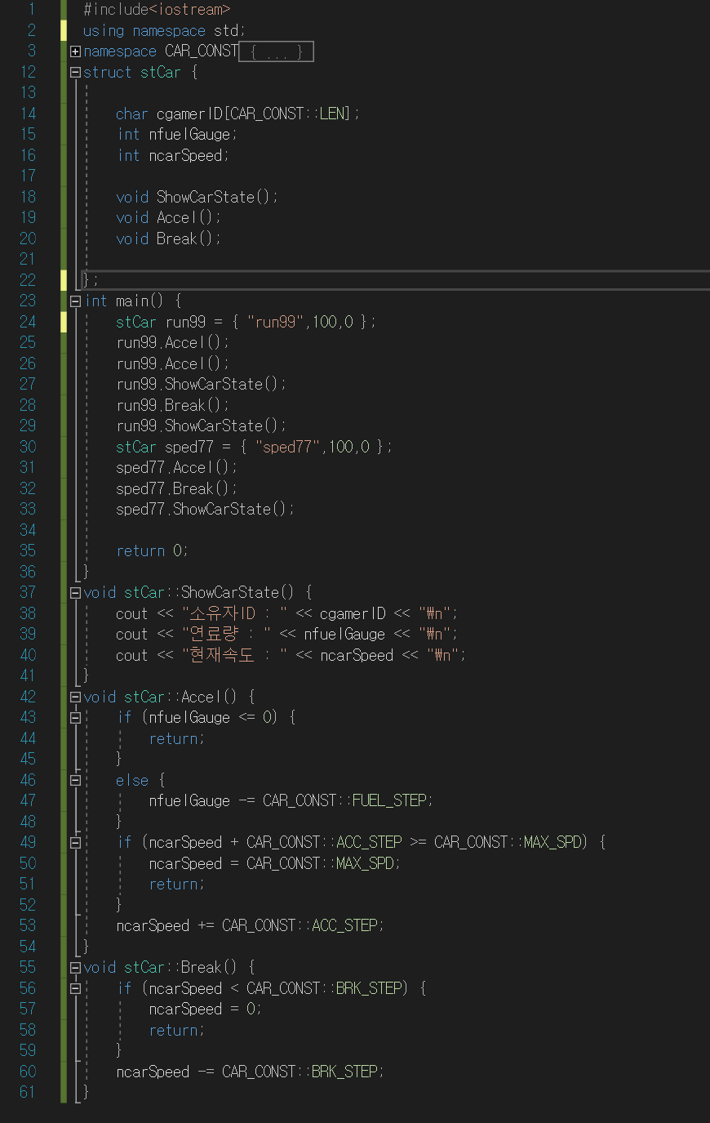Click 'int ncarSpeed;' member declaration
710x1123 pixels.
click(x=172, y=156)
